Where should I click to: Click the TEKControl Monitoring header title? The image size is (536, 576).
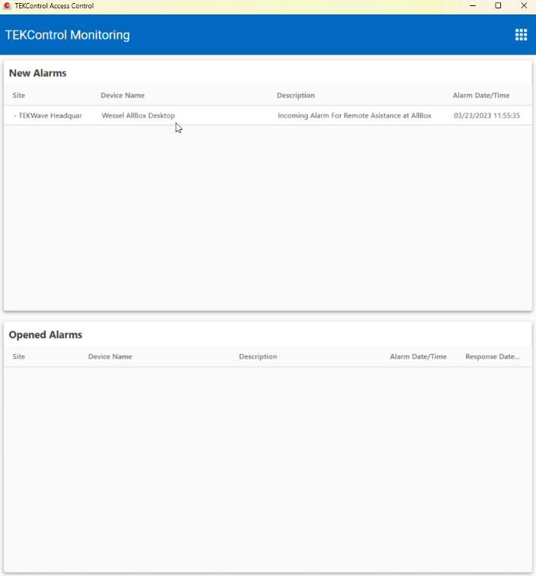(67, 35)
